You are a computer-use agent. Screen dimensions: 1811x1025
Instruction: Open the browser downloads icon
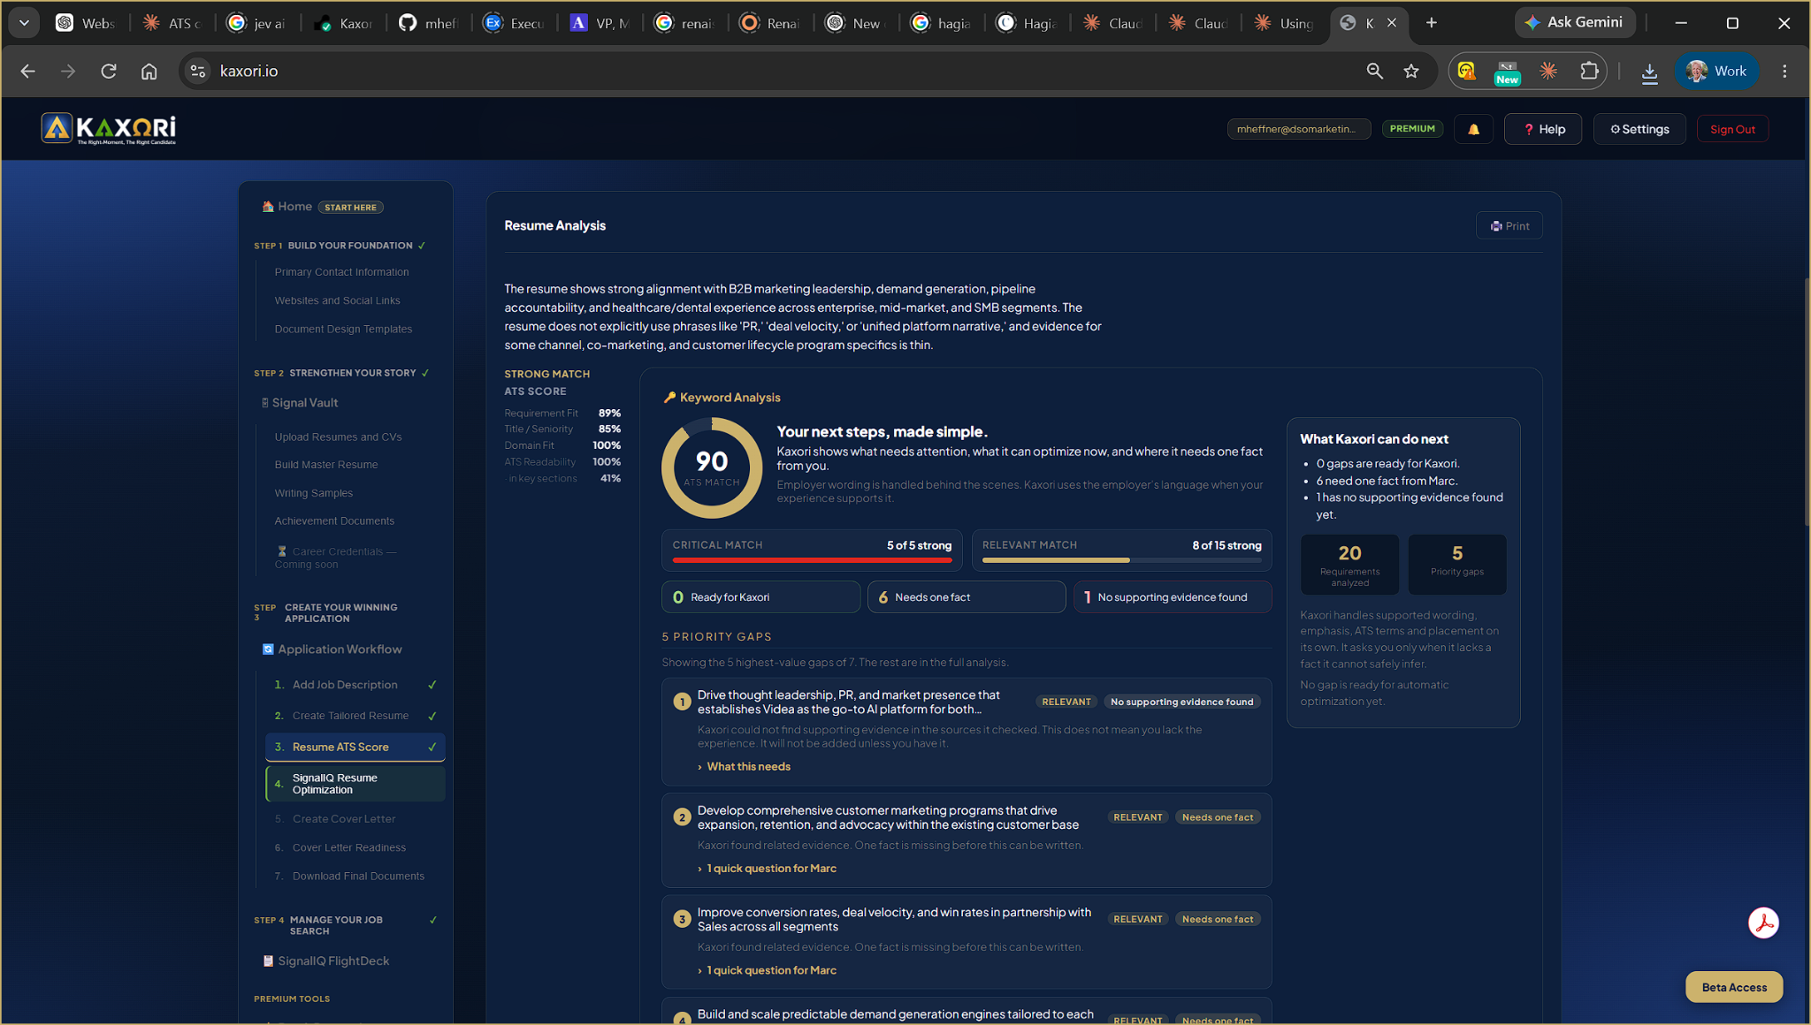[x=1649, y=72]
